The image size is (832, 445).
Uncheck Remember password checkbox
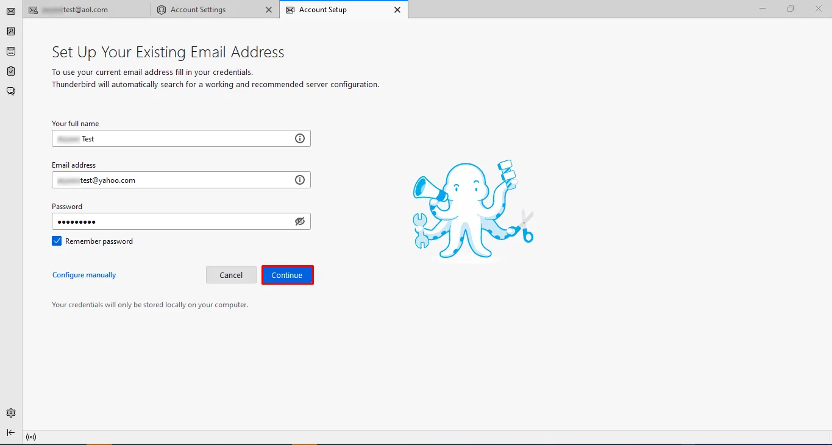point(57,241)
